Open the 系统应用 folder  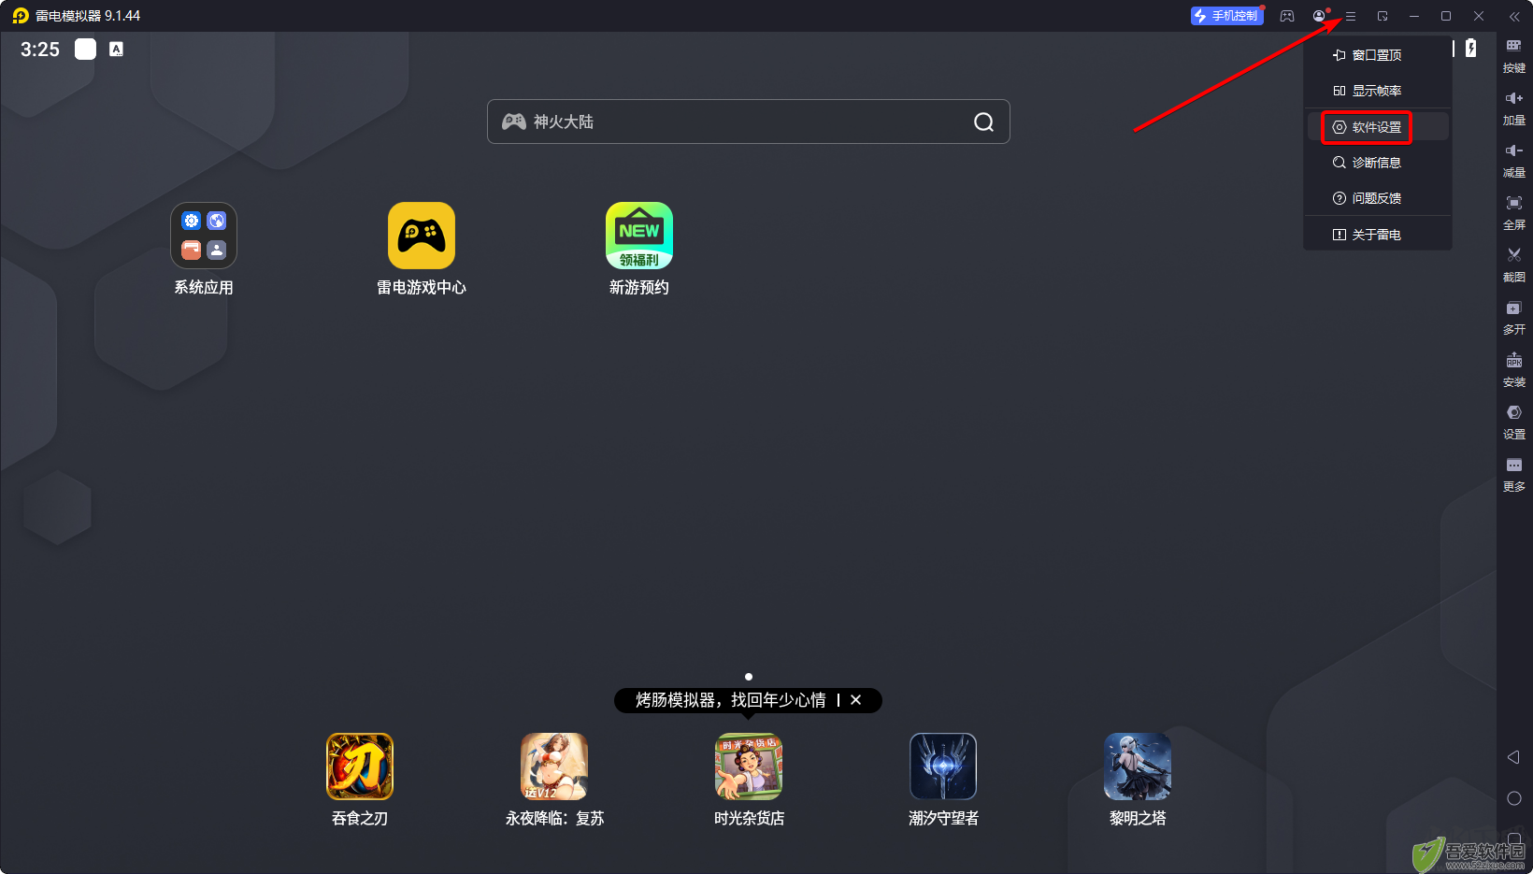pos(204,249)
